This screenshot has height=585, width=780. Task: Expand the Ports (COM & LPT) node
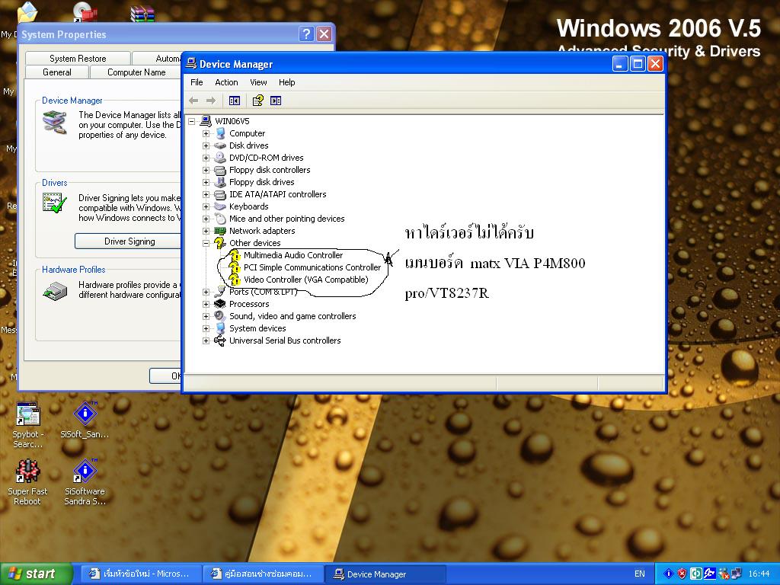coord(206,292)
